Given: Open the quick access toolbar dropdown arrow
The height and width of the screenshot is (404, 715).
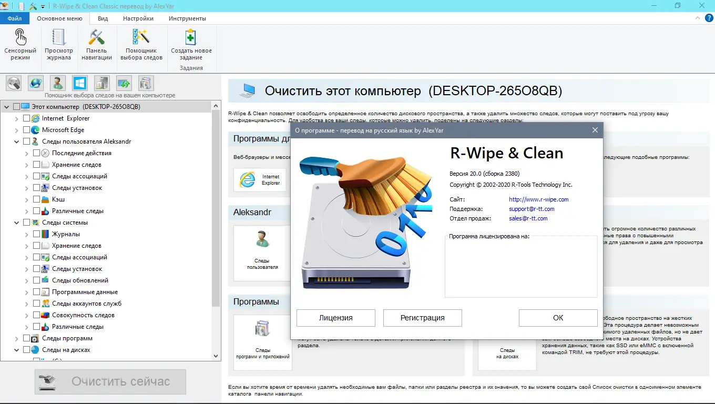Looking at the screenshot, I should click(43, 7).
